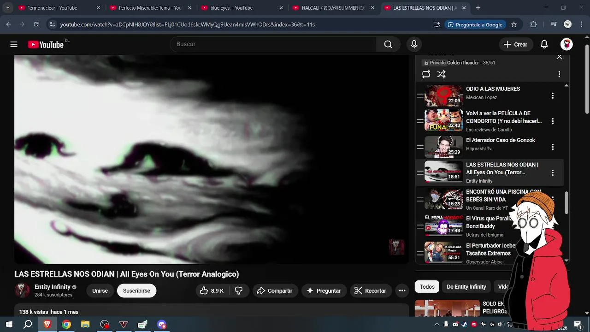Open media controls icon in toolbar

coord(554,24)
